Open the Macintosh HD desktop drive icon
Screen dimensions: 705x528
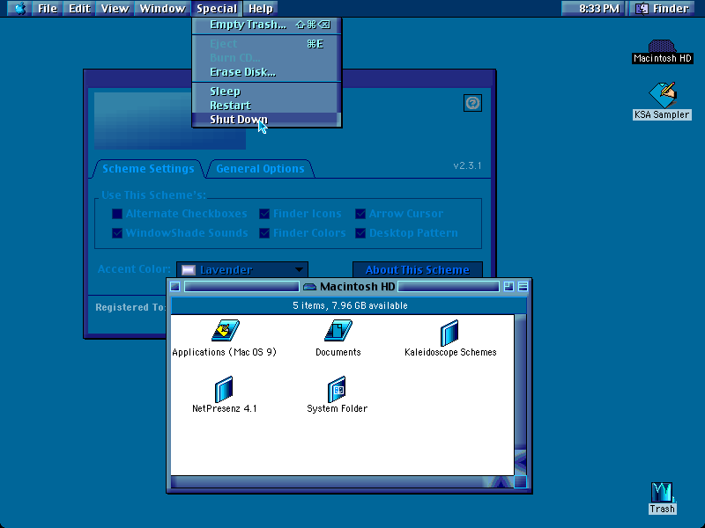point(662,46)
